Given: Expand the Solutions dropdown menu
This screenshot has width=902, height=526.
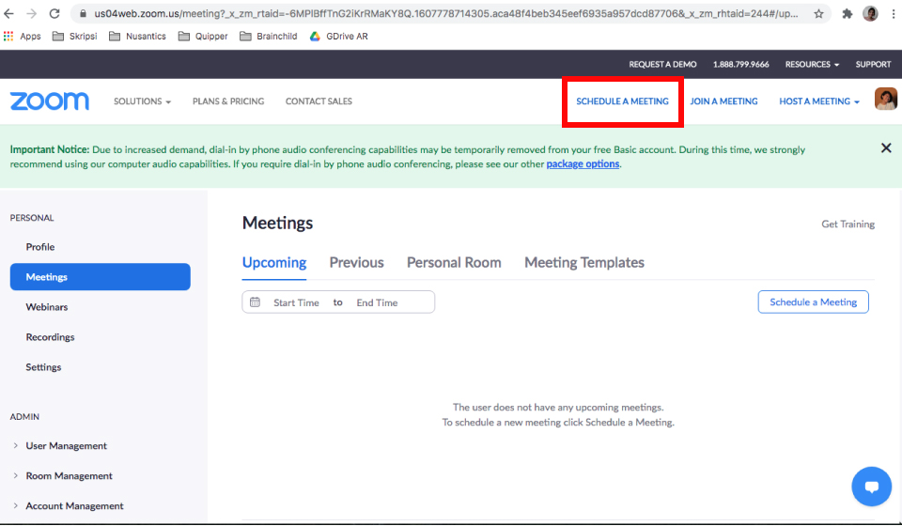Looking at the screenshot, I should [142, 101].
